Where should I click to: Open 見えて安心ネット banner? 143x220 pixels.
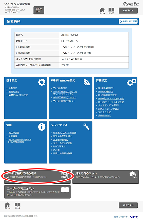[106, 177]
